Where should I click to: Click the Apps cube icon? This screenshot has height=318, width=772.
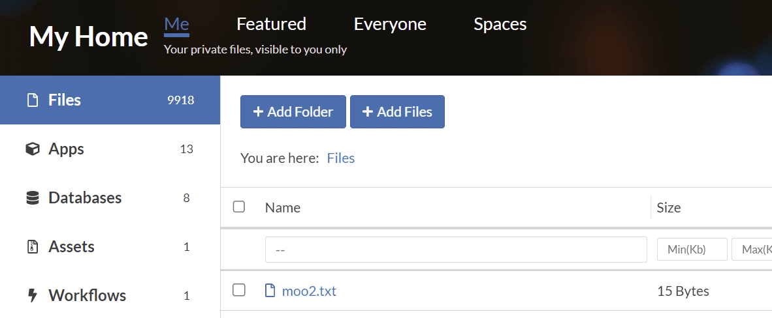[32, 149]
